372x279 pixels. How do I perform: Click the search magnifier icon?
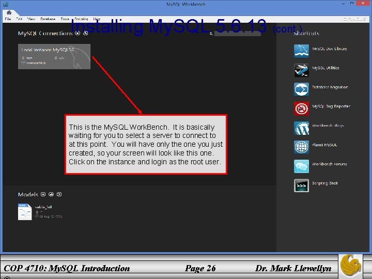click(x=211, y=34)
